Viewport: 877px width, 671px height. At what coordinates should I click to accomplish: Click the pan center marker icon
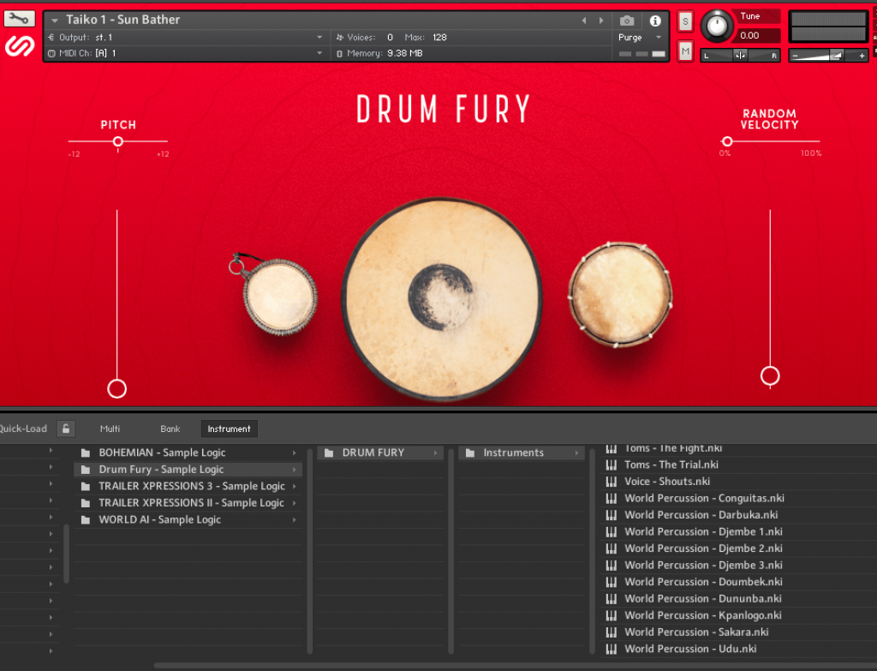pyautogui.click(x=740, y=55)
